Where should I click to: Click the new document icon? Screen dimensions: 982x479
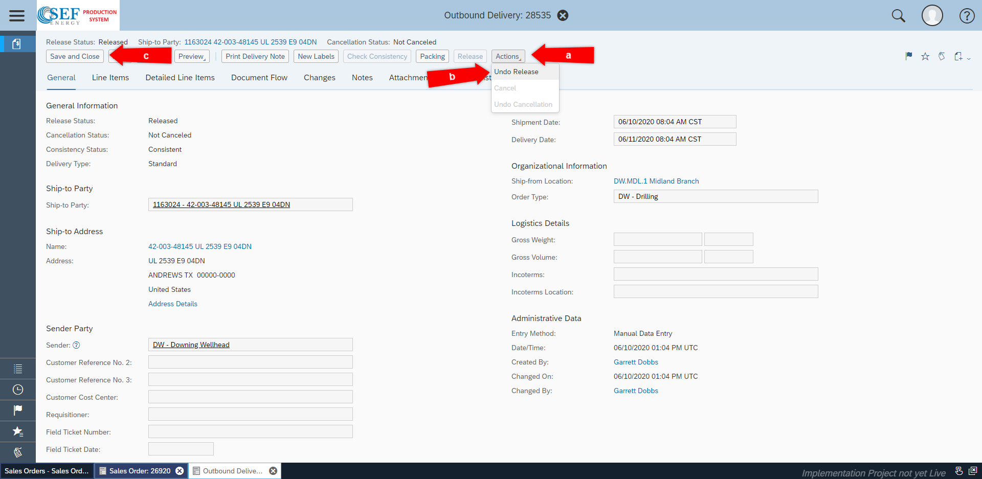(958, 56)
